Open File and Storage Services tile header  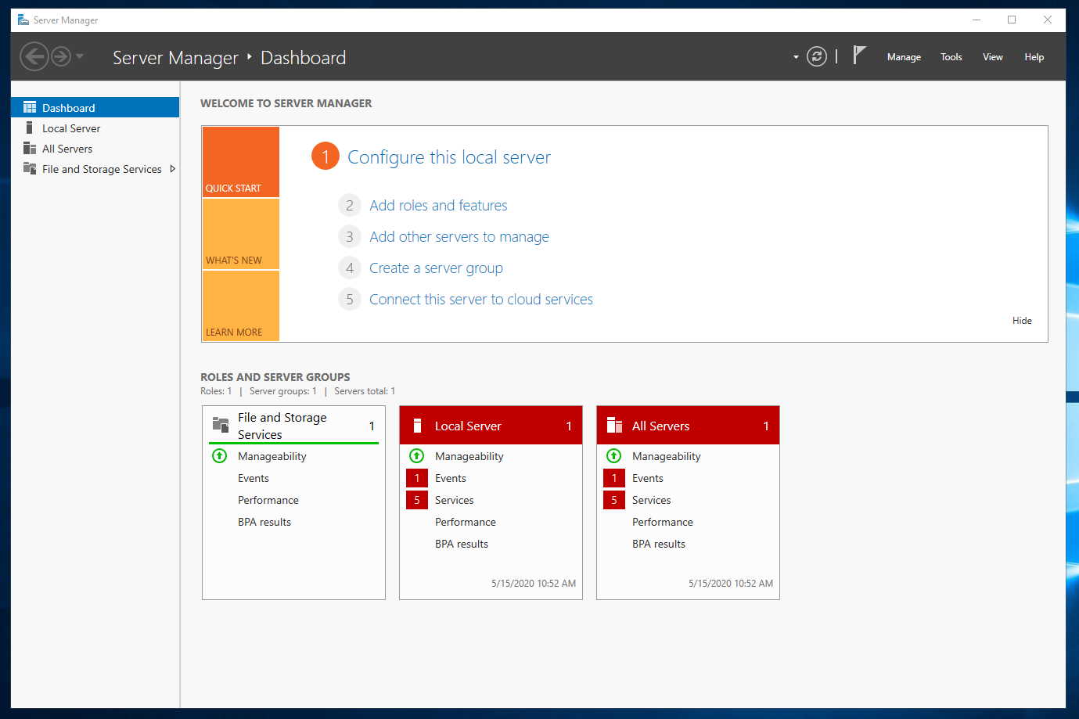pos(293,426)
